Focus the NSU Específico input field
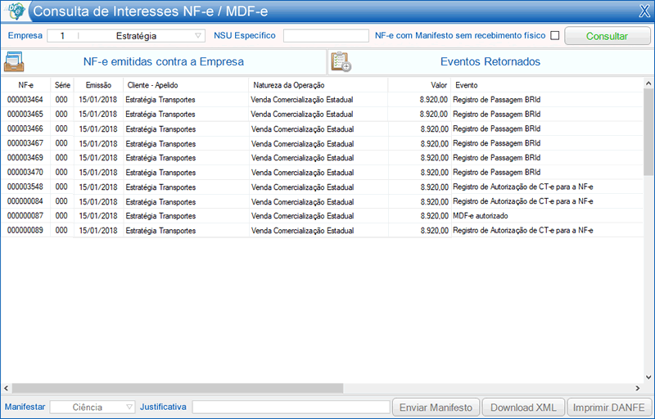Screen dimensions: 655x419 326,36
